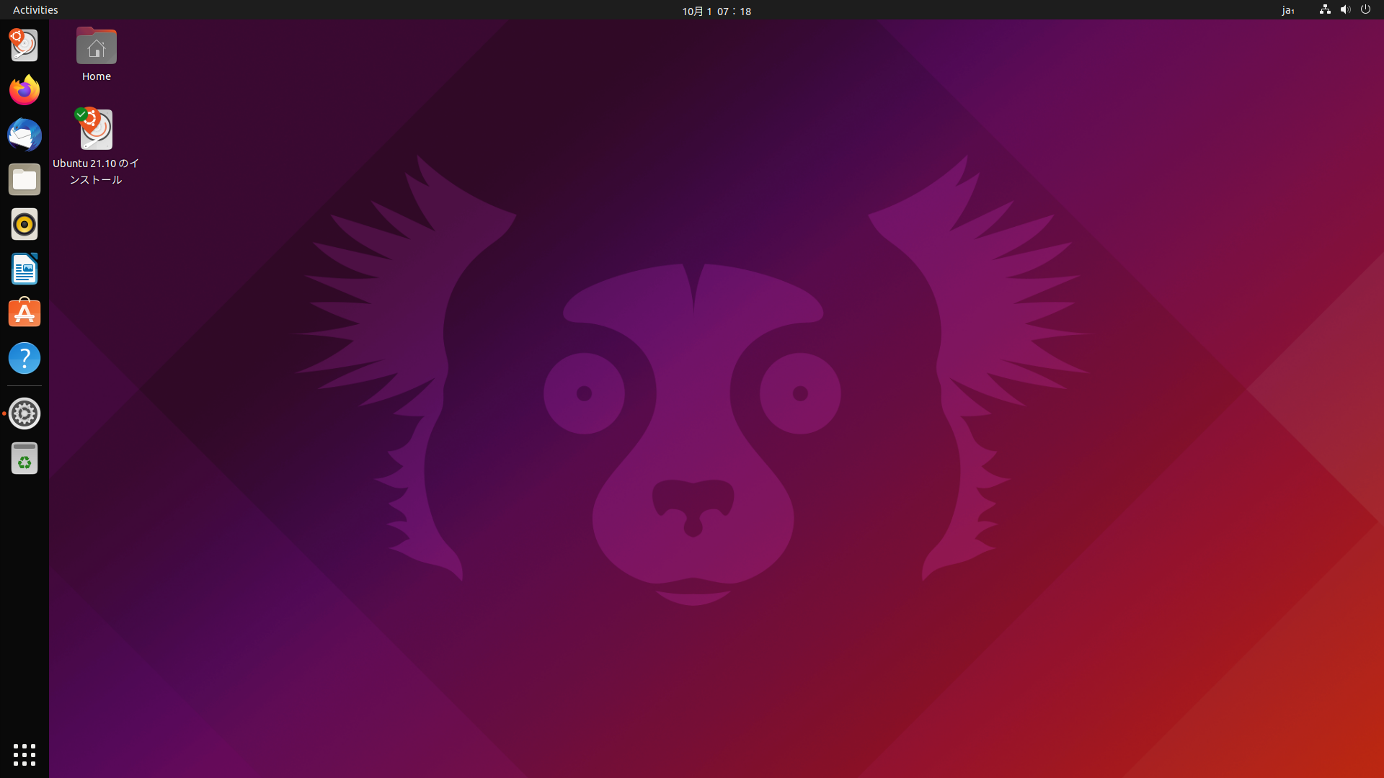Open the power menu icon
Image resolution: width=1384 pixels, height=778 pixels.
coord(1365,9)
